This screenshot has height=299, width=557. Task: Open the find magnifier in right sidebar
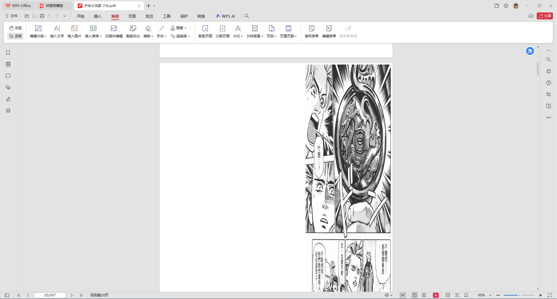(549, 60)
